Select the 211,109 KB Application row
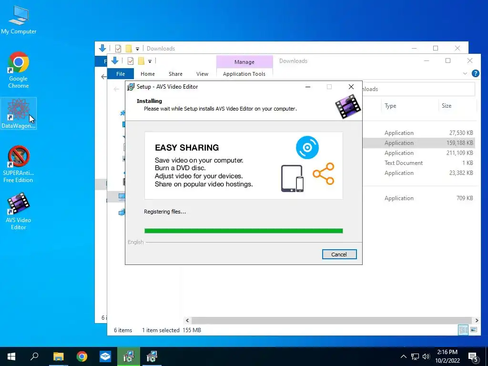Viewport: 488px width, 366px height. click(419, 153)
